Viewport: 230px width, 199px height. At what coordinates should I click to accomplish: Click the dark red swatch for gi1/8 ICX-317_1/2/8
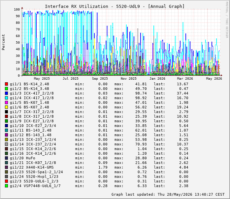(x=6, y=116)
